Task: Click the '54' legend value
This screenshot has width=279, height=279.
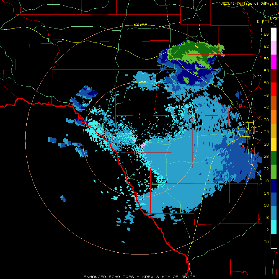Action: tap(266, 71)
